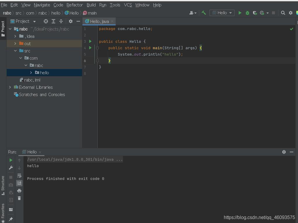Start debugging with the bug icon
The height and width of the screenshot is (223, 298).
point(247,13)
